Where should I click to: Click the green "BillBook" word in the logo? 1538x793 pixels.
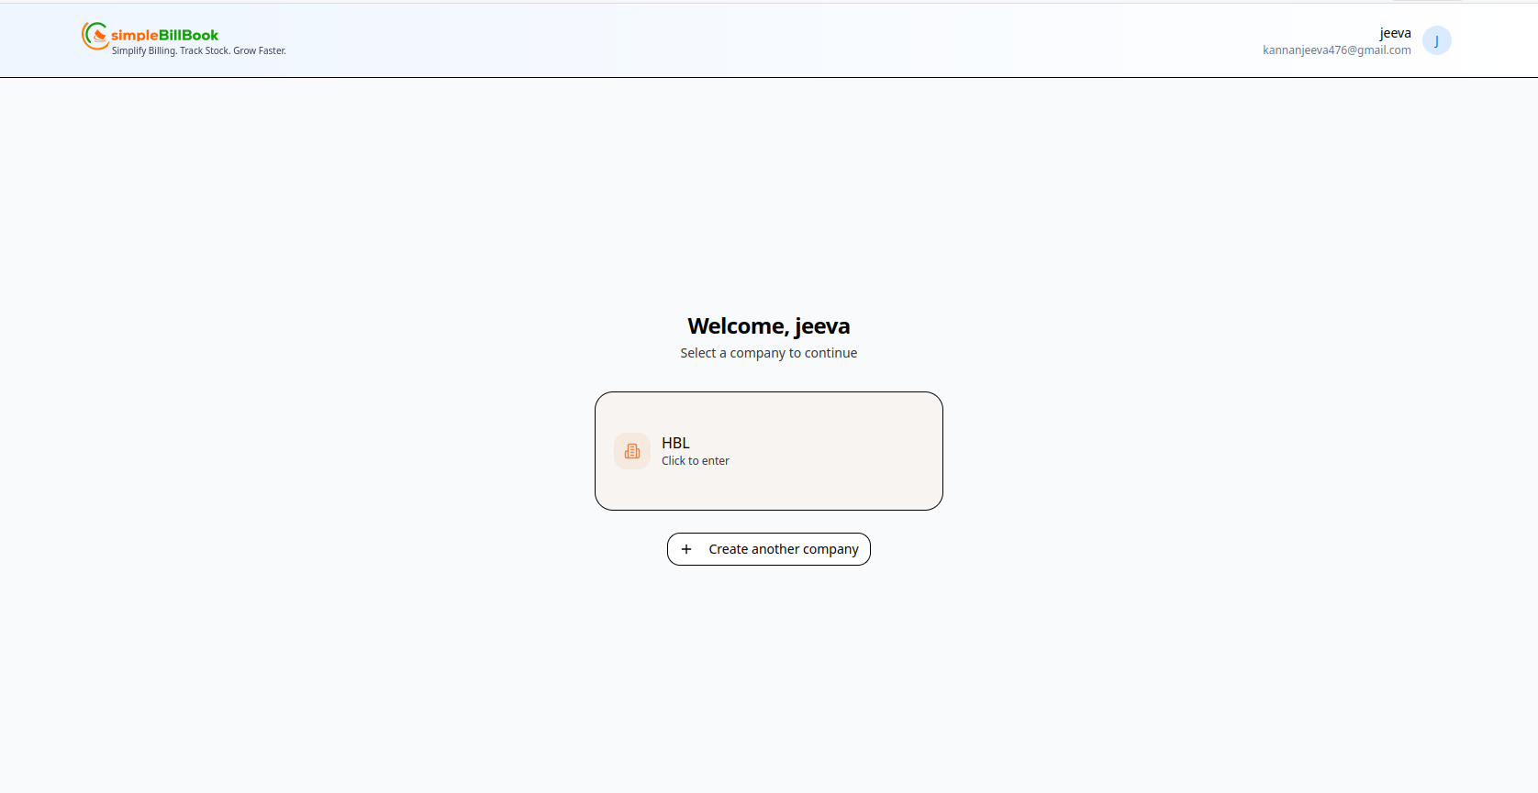(x=189, y=36)
